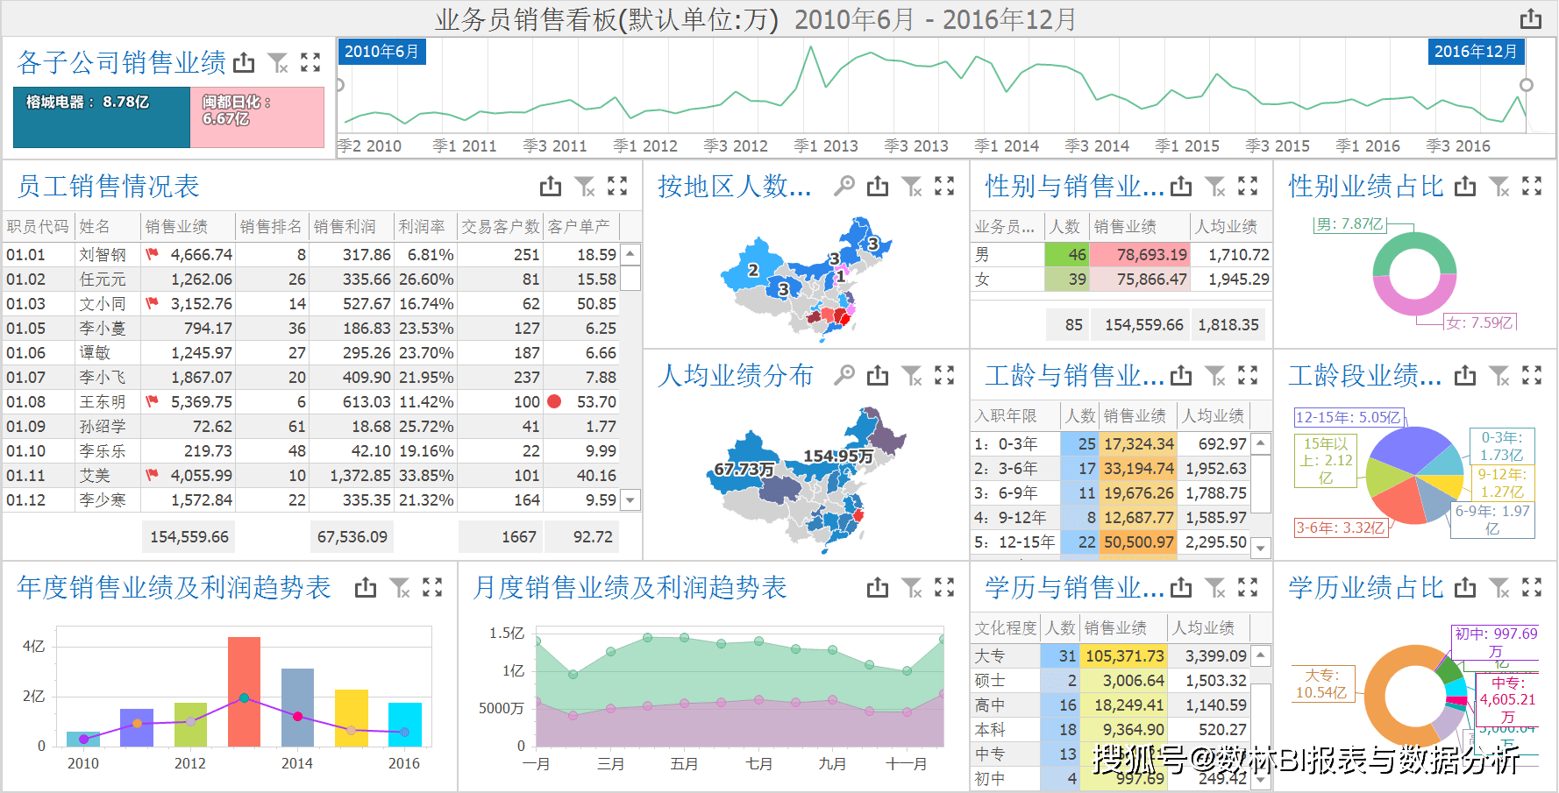Click the 3-6年 label on tenure pie
1559x793 pixels.
click(x=1340, y=527)
